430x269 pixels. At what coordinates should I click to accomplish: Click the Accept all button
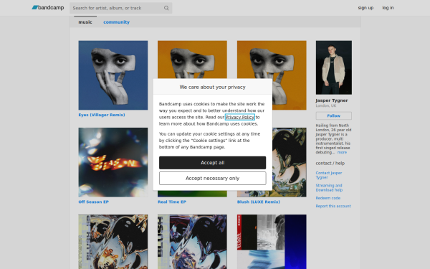tap(213, 163)
